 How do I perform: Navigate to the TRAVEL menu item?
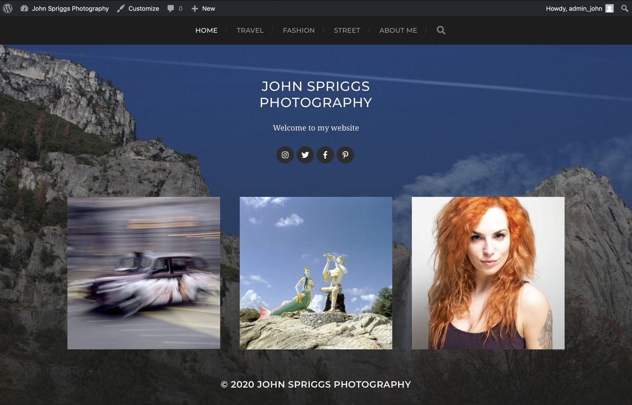(x=250, y=30)
